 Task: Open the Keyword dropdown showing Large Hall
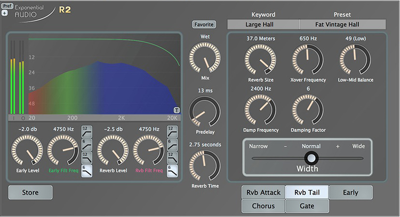point(263,24)
